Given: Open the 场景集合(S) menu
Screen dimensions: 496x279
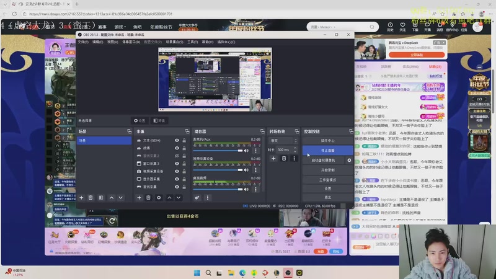Looking at the screenshot, I should [175, 42].
